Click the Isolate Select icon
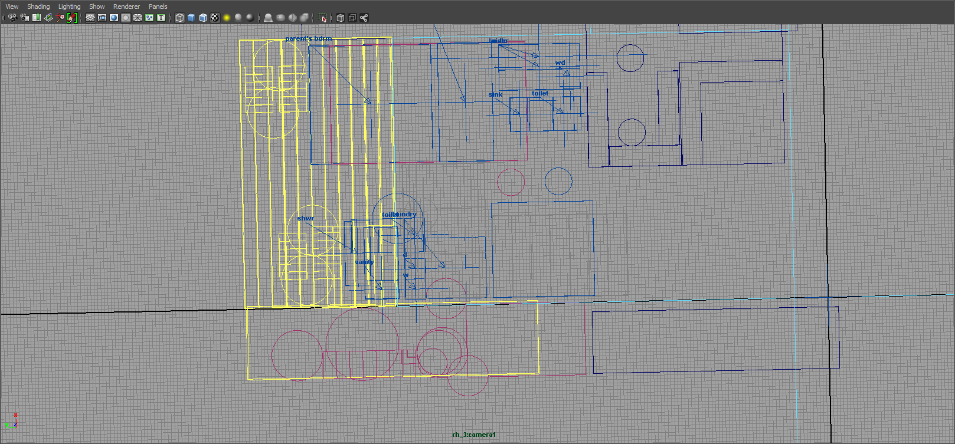 click(x=322, y=18)
